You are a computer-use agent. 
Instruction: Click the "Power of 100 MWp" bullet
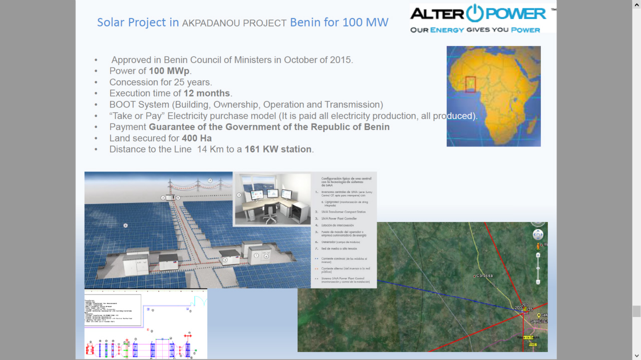point(151,71)
